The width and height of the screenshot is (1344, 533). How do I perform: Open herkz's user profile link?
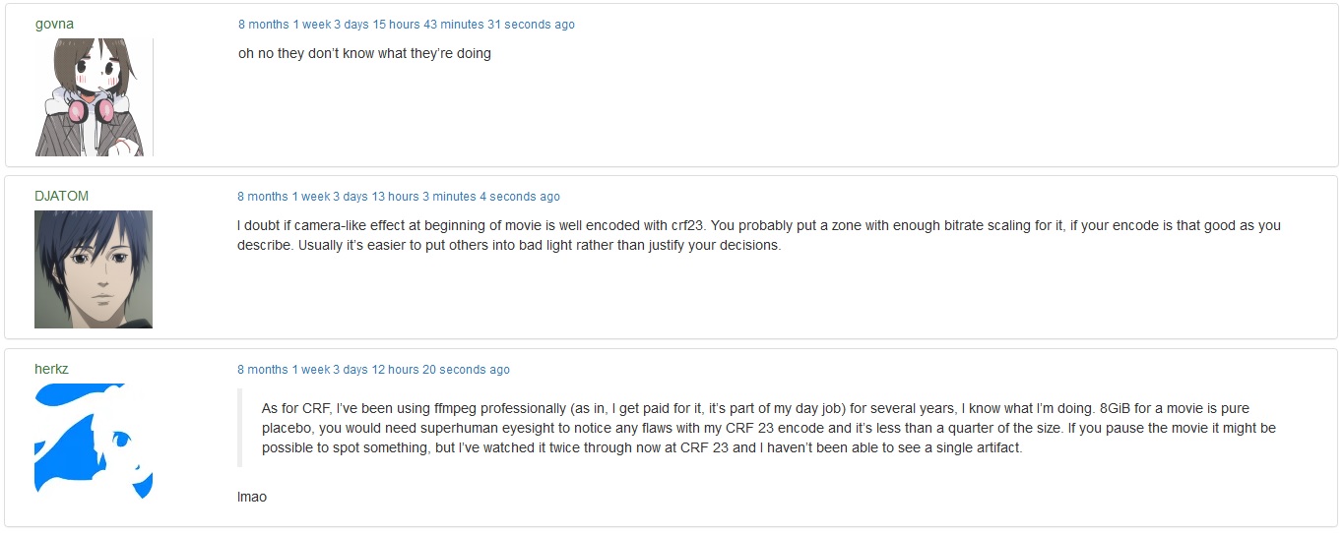click(51, 369)
